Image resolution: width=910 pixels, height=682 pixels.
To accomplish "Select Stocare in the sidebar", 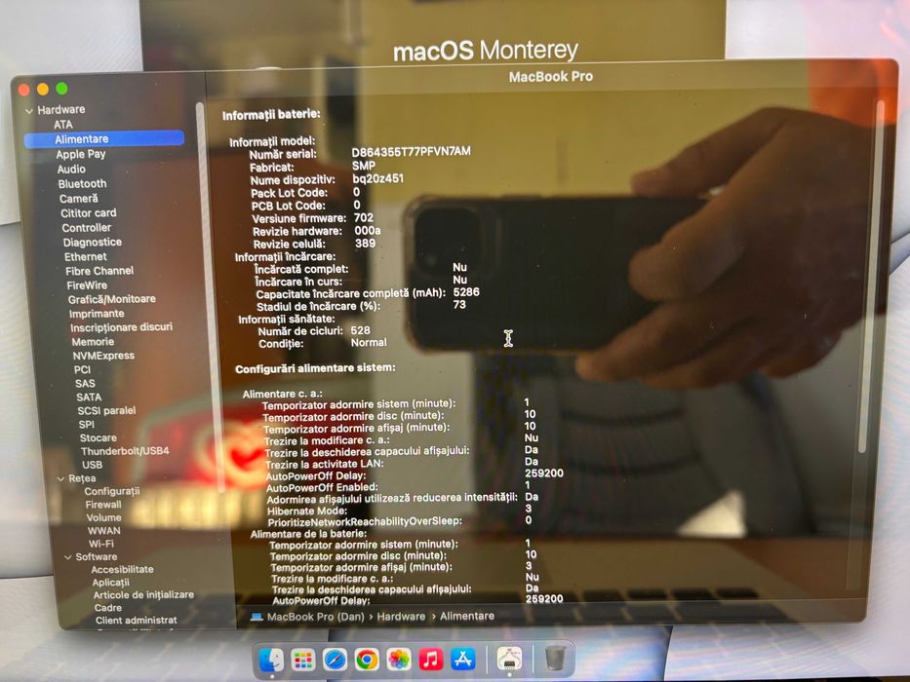I will coord(99,437).
